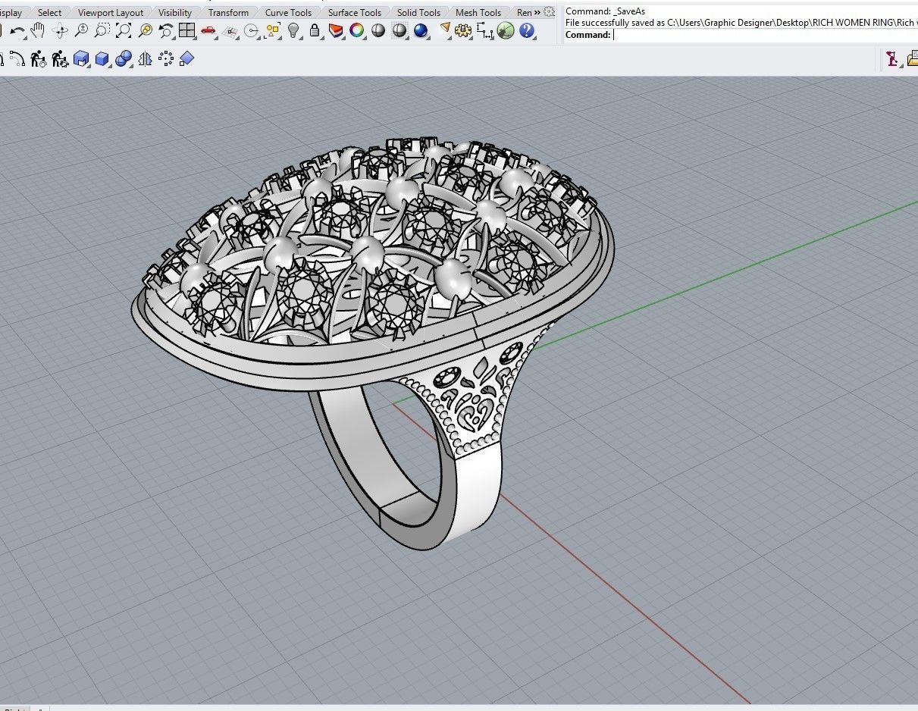Open the four-viewport layout icon

(186, 31)
